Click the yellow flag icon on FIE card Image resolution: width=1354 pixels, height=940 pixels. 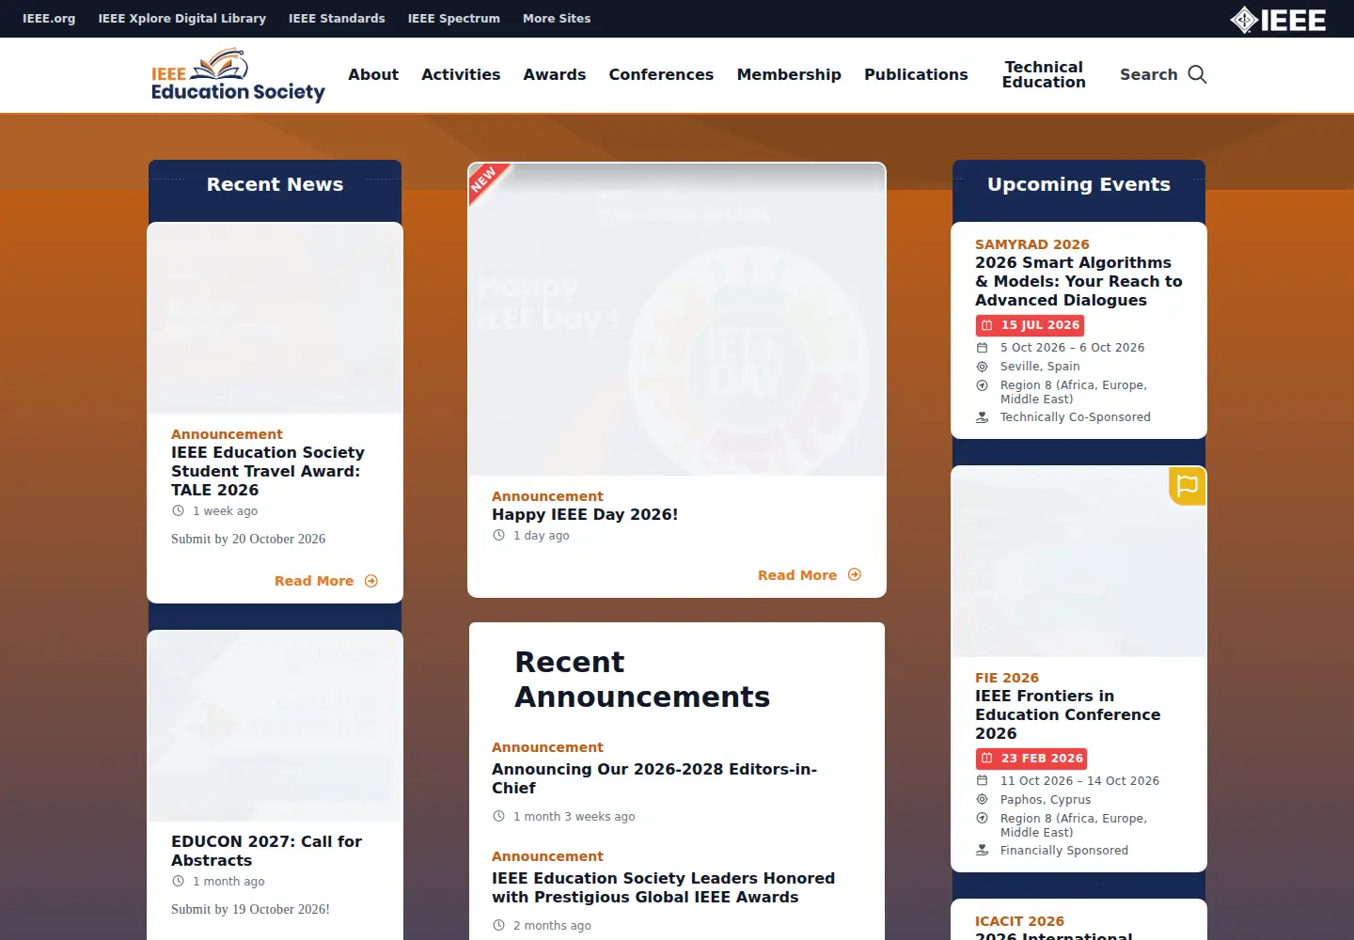[x=1188, y=486]
